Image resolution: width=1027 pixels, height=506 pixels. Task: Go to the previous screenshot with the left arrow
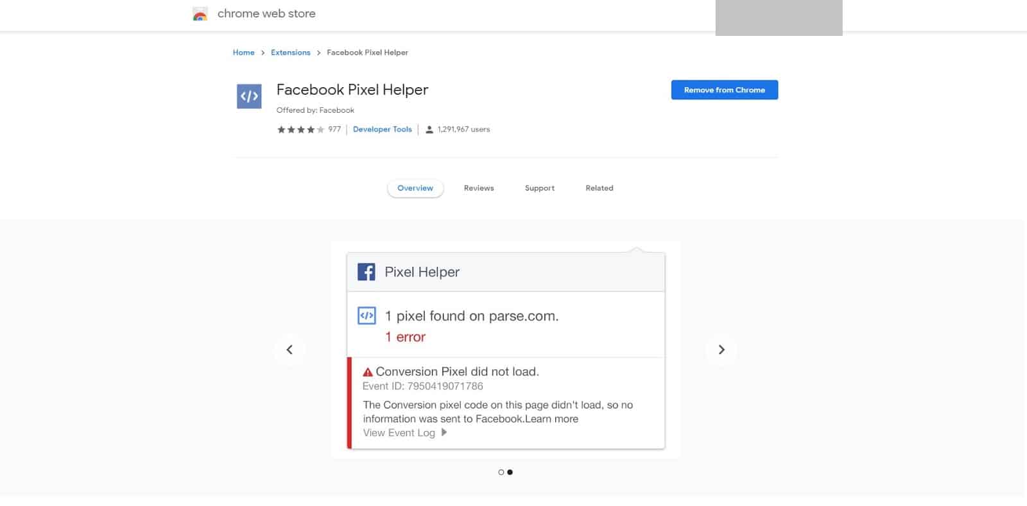289,350
